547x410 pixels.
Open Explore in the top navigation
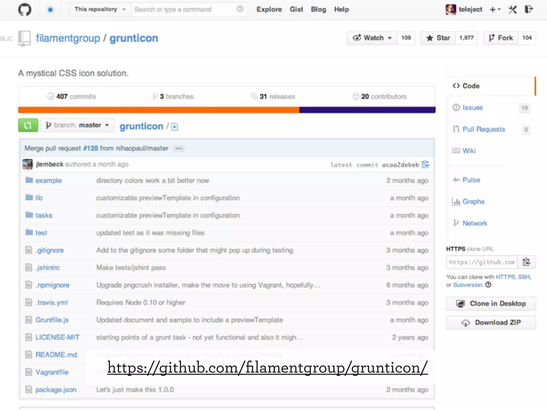269,10
